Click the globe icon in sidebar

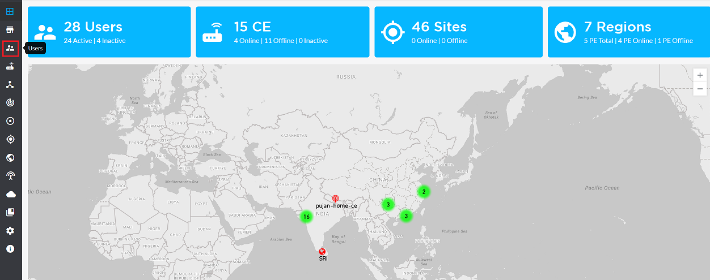(x=10, y=158)
